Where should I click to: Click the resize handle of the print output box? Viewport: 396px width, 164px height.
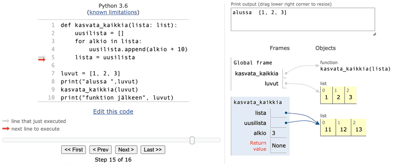click(x=374, y=34)
